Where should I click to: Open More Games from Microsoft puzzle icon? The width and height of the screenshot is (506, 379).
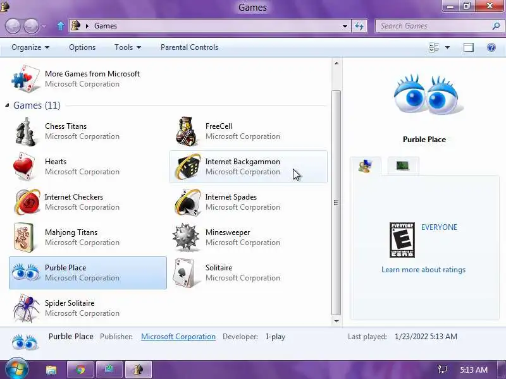pos(26,78)
